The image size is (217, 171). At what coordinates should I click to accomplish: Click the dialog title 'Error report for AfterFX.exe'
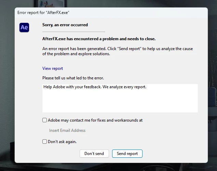43,13
